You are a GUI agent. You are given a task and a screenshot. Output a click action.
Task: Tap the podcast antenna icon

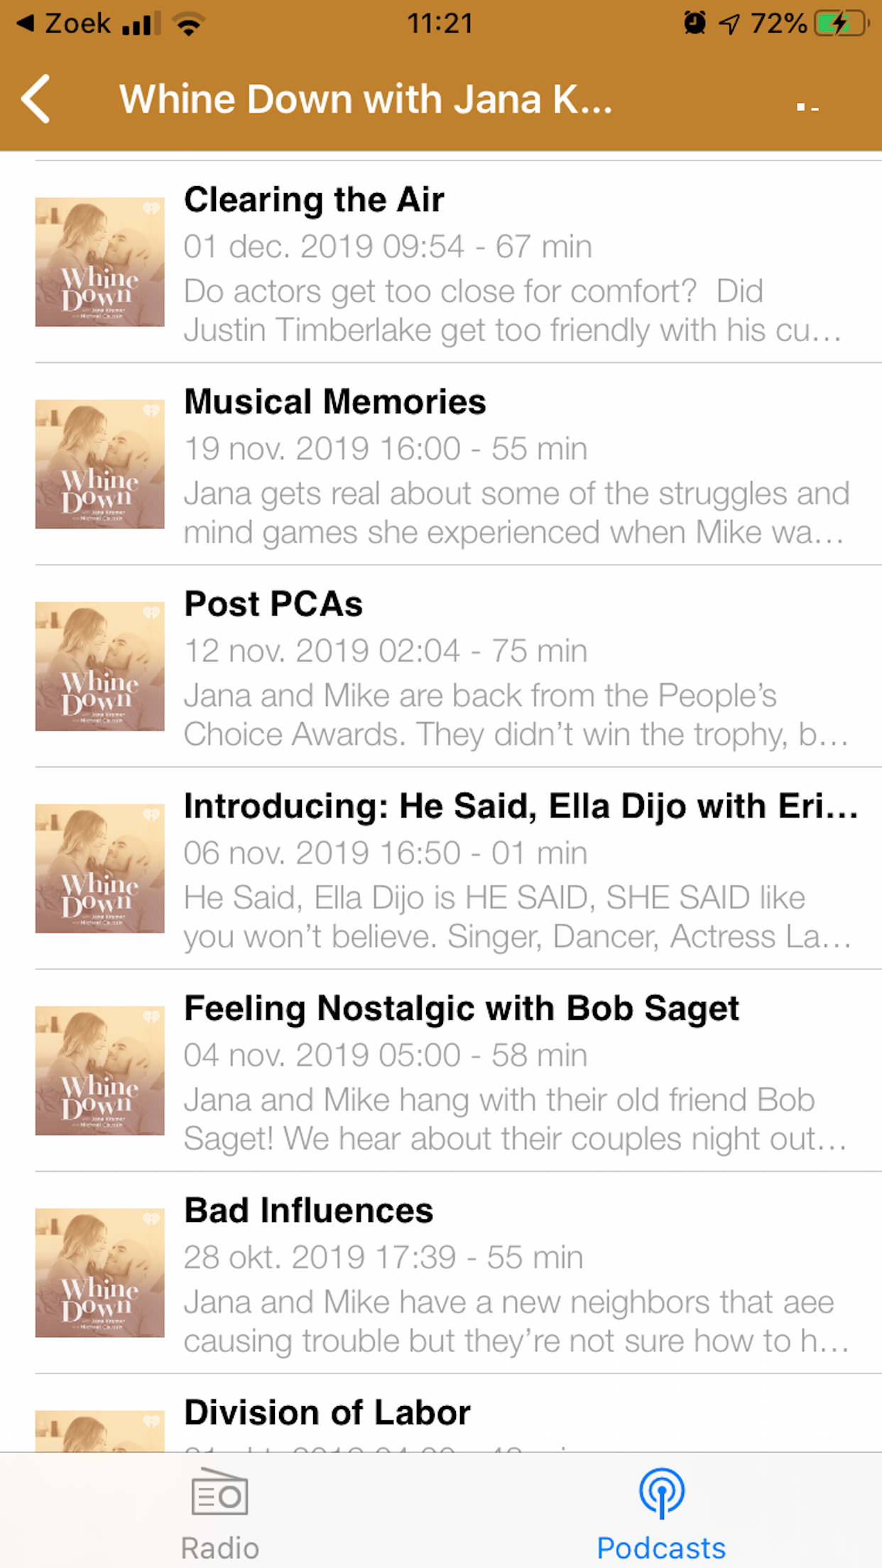click(x=661, y=1493)
